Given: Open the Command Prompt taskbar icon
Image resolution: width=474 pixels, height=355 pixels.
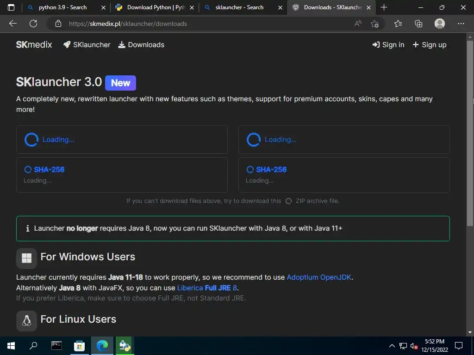Looking at the screenshot, I should tap(56, 346).
